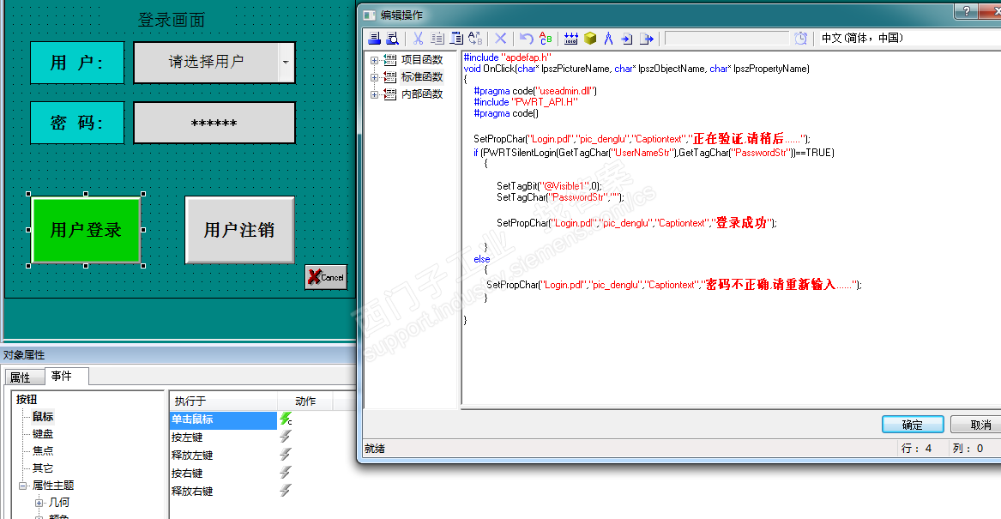Click the lightning action icon for 释放右键
Screen dimensions: 1001x519
(x=286, y=491)
